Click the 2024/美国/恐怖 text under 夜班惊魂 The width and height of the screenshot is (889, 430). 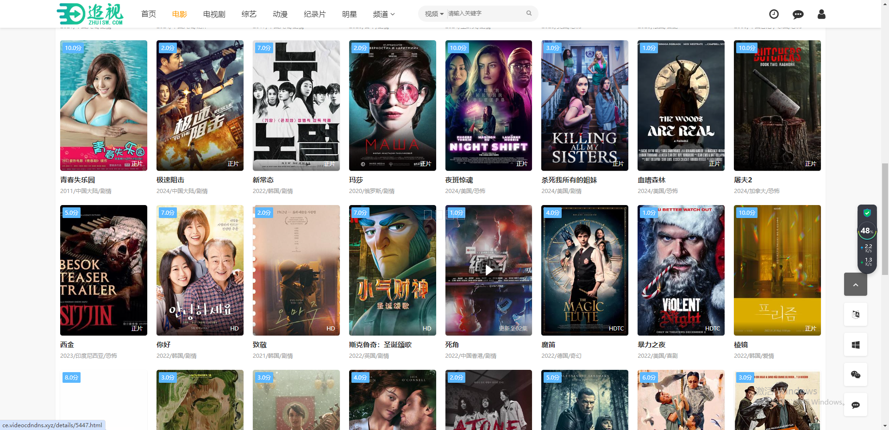[465, 191]
